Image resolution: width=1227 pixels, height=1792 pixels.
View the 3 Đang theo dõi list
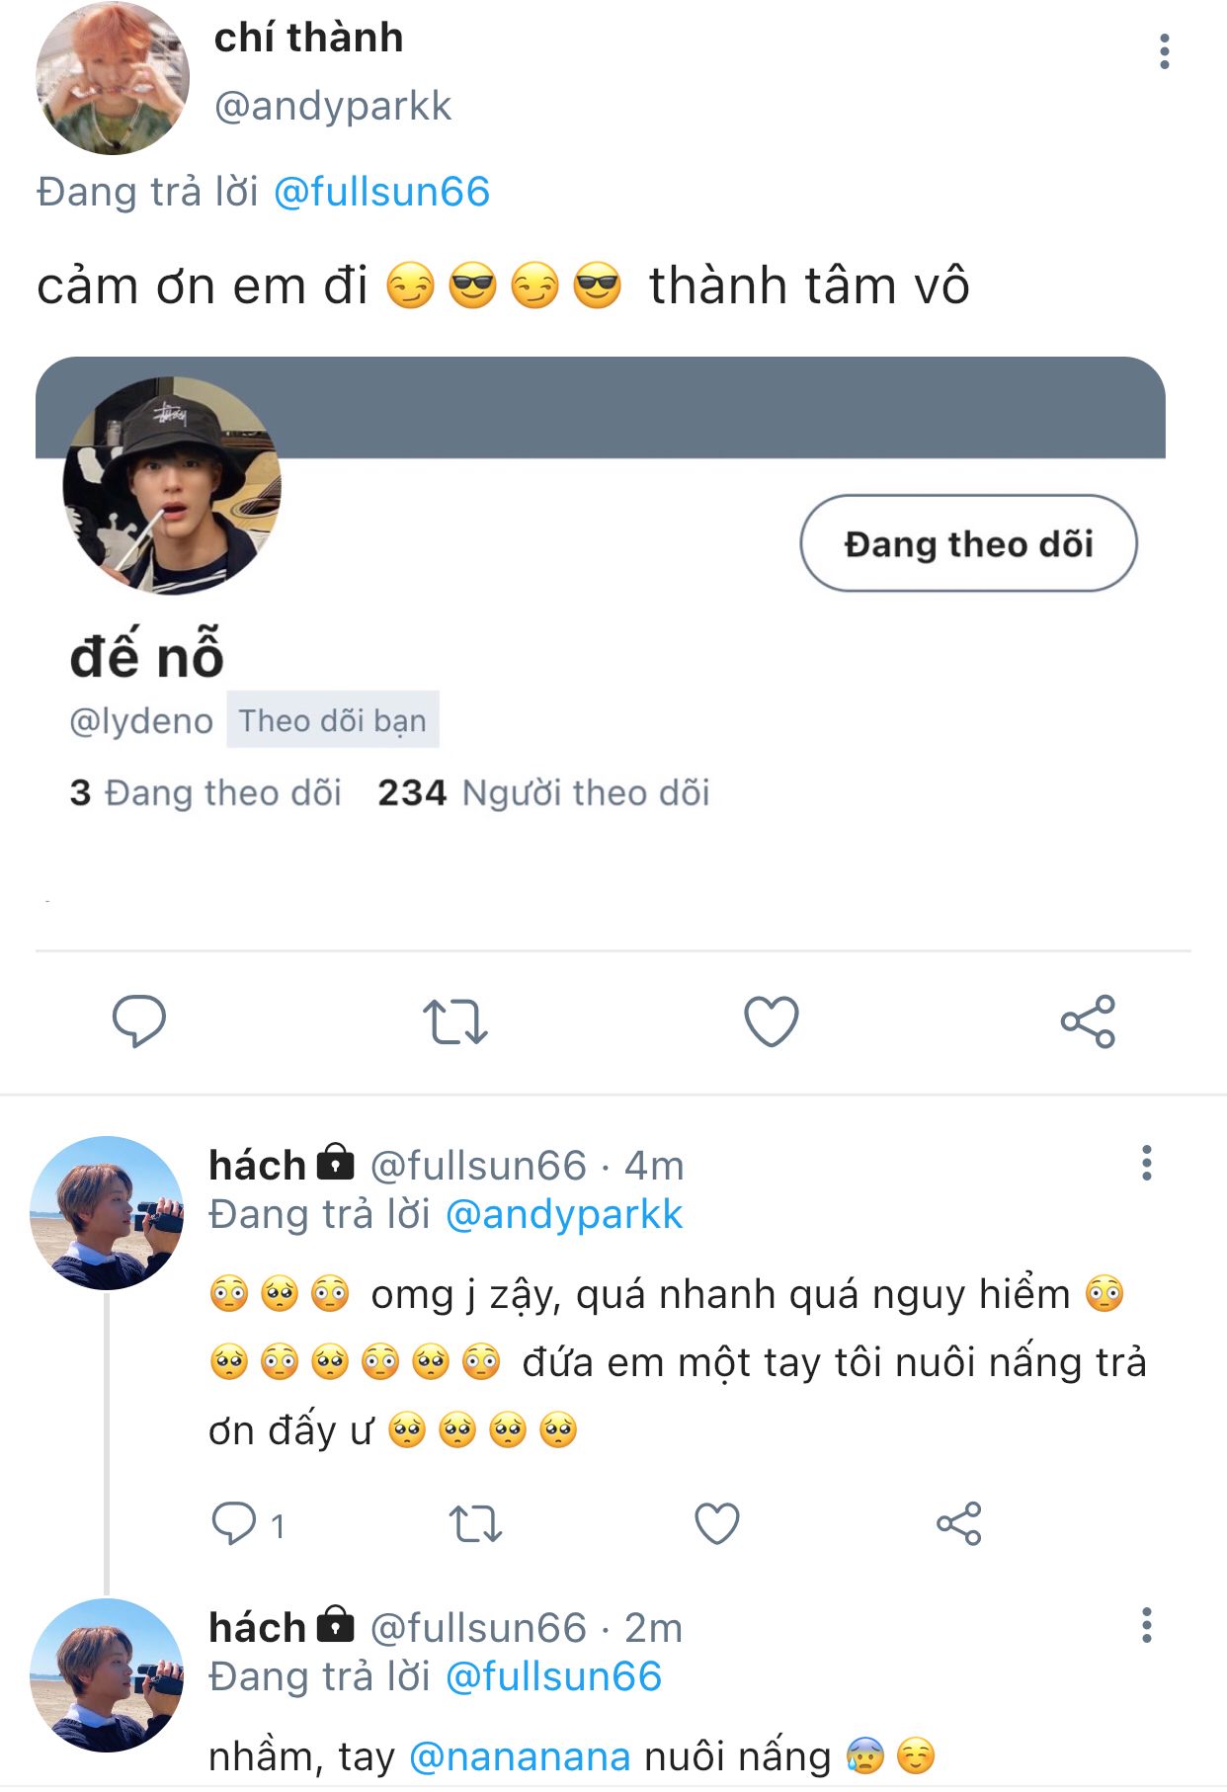(205, 792)
